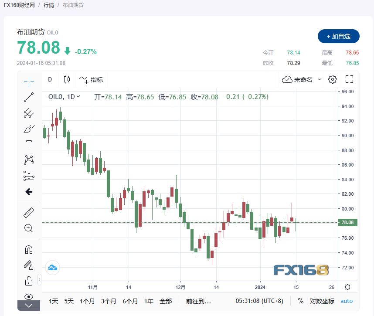Click the 加自选 add to watchlist button
The height and width of the screenshot is (316, 374).
[338, 36]
